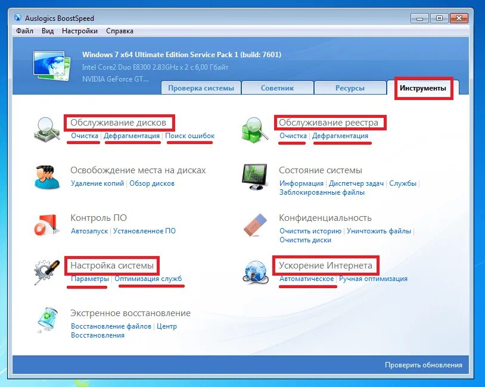The image size is (485, 387).
Task: Click the NVIDIA GeForce GT text
Action: (x=115, y=79)
